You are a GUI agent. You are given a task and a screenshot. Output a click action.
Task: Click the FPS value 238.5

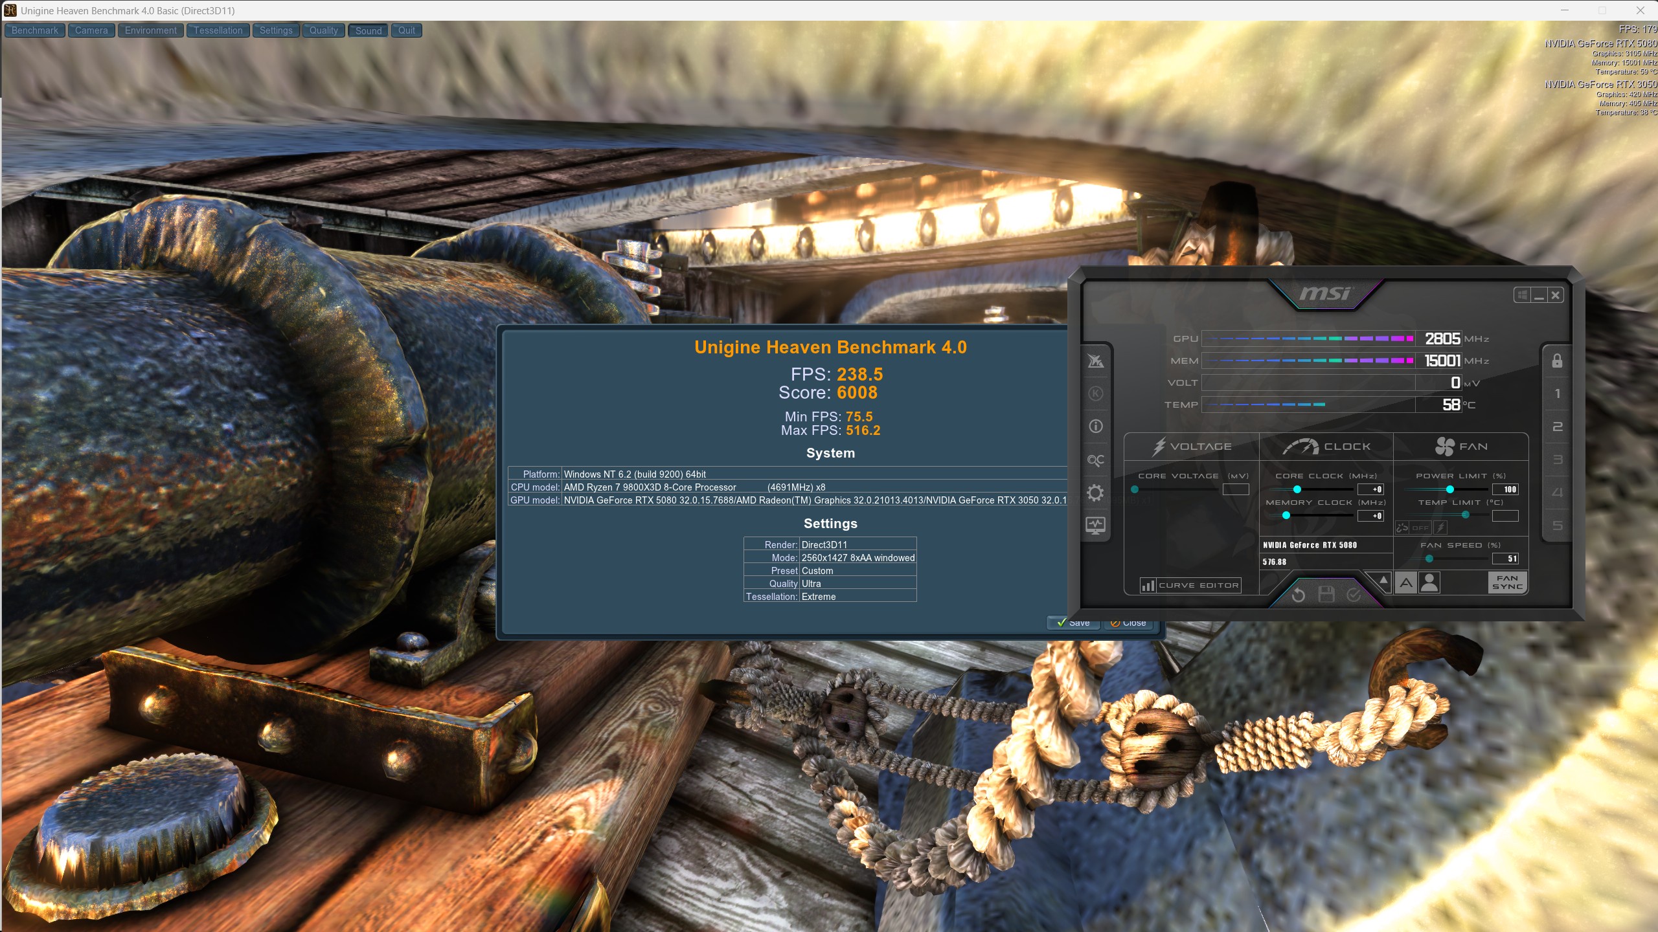[860, 374]
